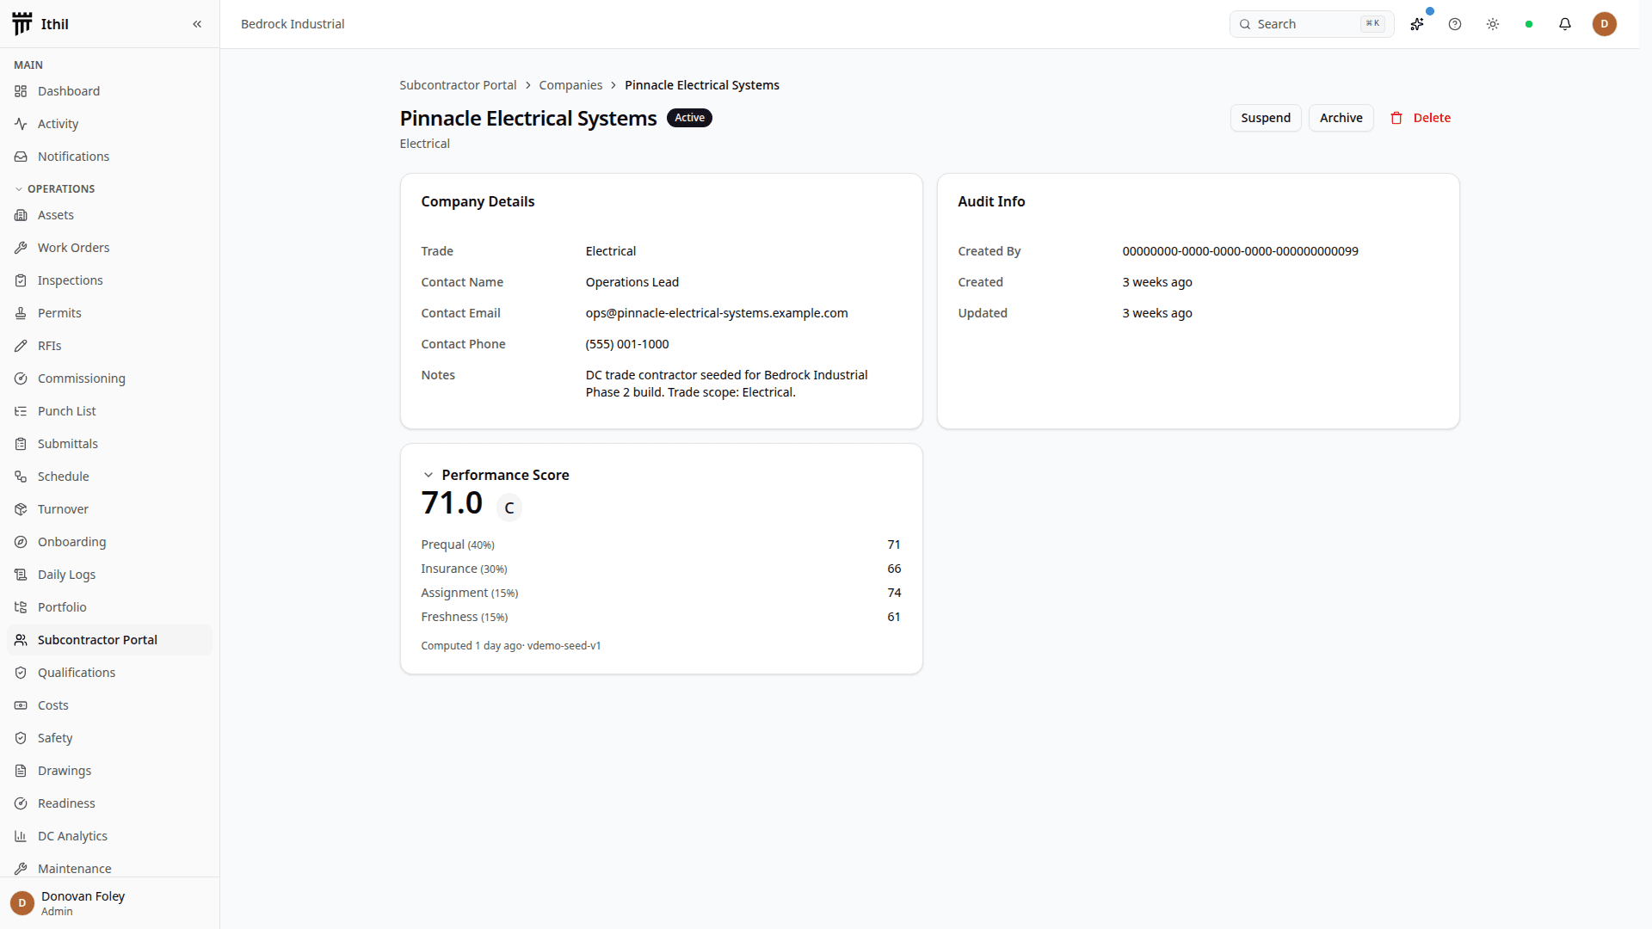
Task: Click the Onboarding compass icon
Action: [21, 542]
